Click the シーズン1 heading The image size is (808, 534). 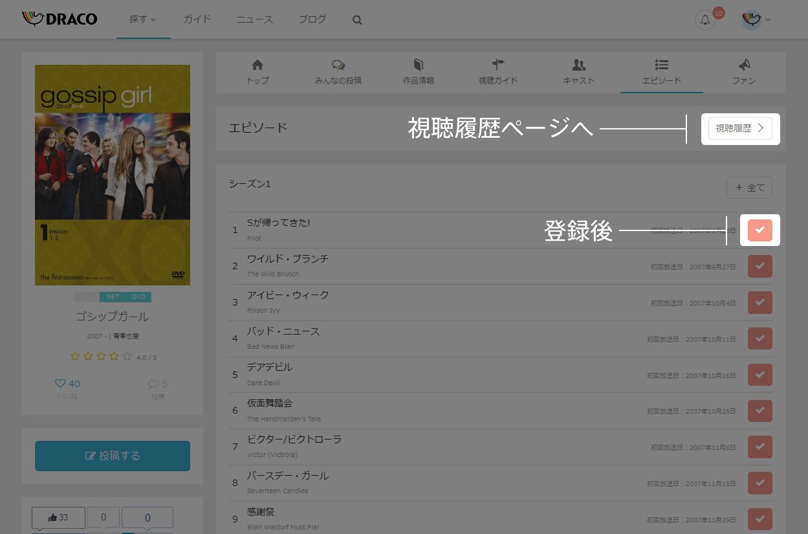[250, 184]
